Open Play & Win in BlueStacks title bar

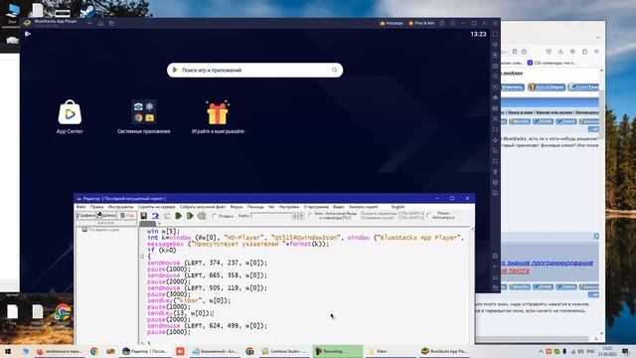coord(421,23)
